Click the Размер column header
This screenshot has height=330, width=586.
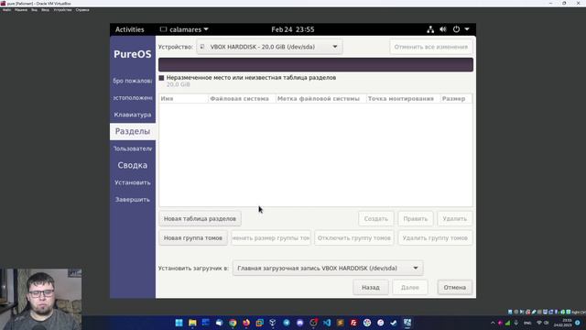(456, 98)
